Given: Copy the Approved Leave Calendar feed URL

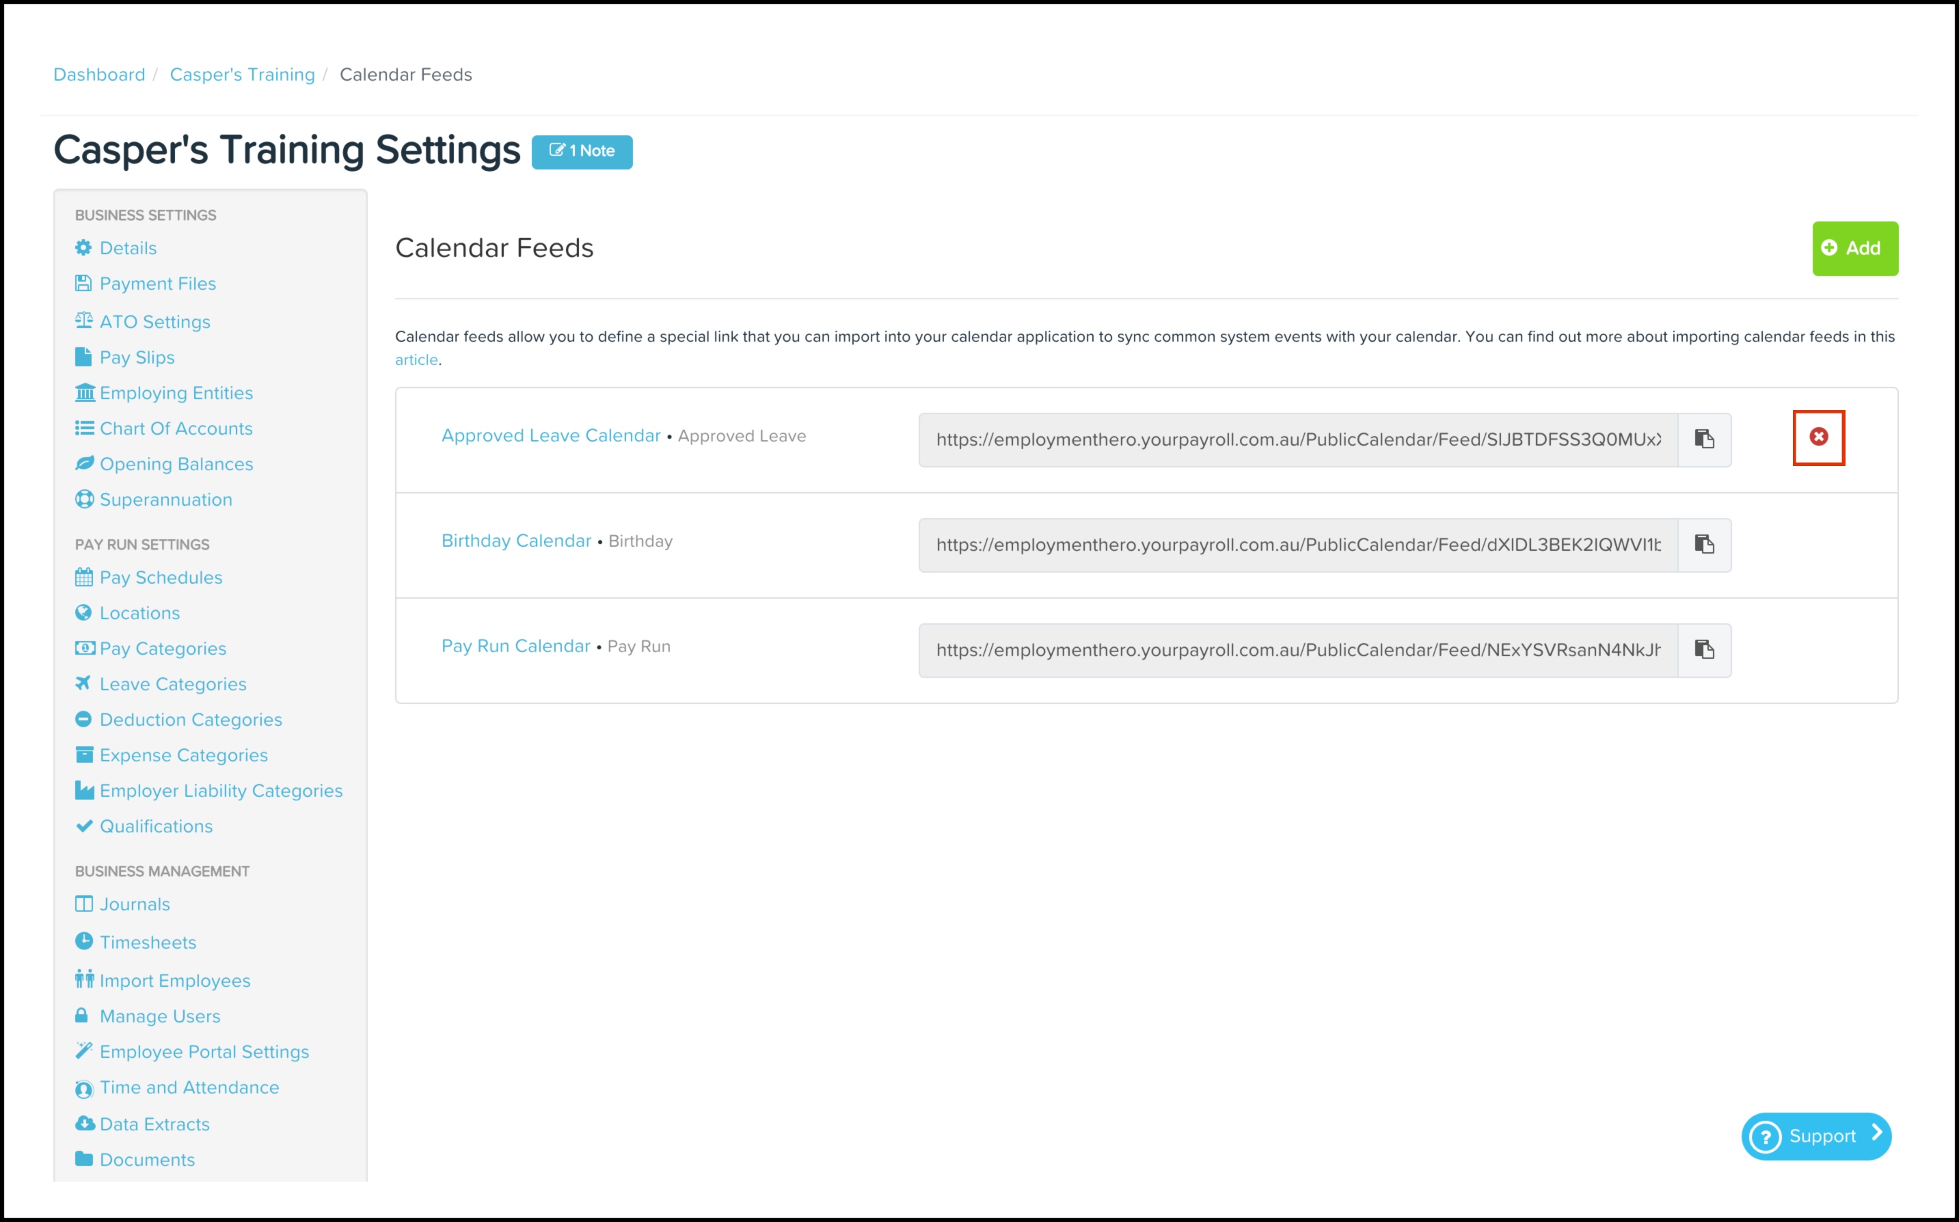Looking at the screenshot, I should click(x=1703, y=439).
